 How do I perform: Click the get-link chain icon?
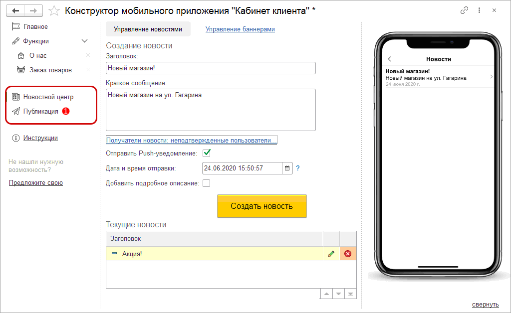pos(464,10)
